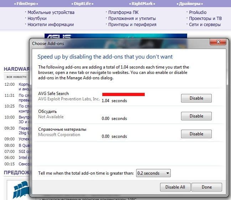Open the Ноутбуки section
The width and height of the screenshot is (231, 200).
(x=37, y=19)
